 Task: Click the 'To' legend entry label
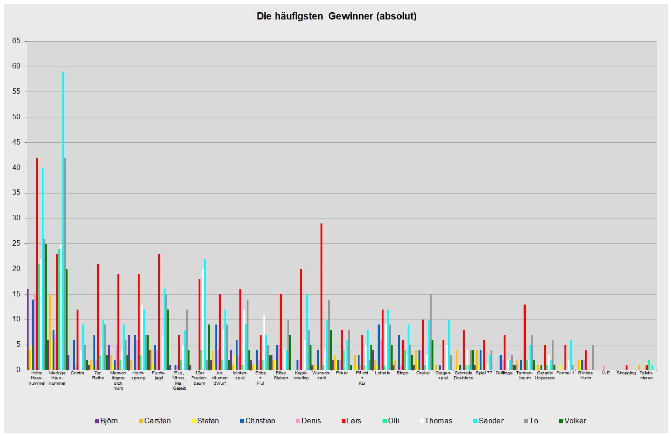(534, 421)
